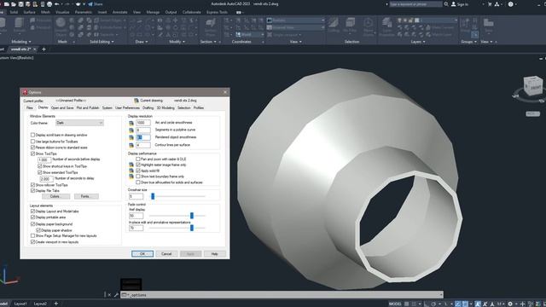Click the Save icon in quick access toolbar
Screen dimensions: 546x307
click(x=20, y=4)
